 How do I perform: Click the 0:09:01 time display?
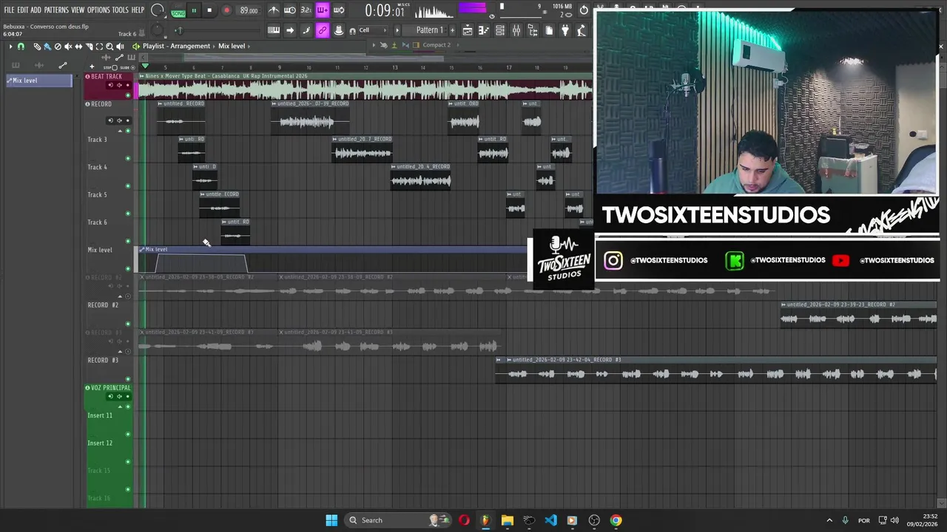pos(385,11)
